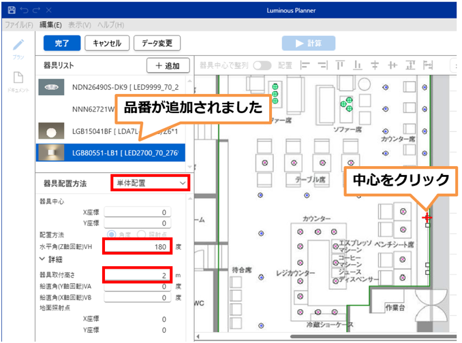The image size is (462, 343).
Task: Open the 器具配置方法 dropdown
Action: tap(150, 183)
